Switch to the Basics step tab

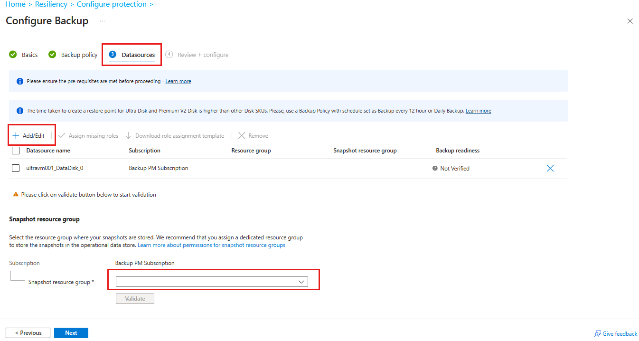pyautogui.click(x=24, y=55)
